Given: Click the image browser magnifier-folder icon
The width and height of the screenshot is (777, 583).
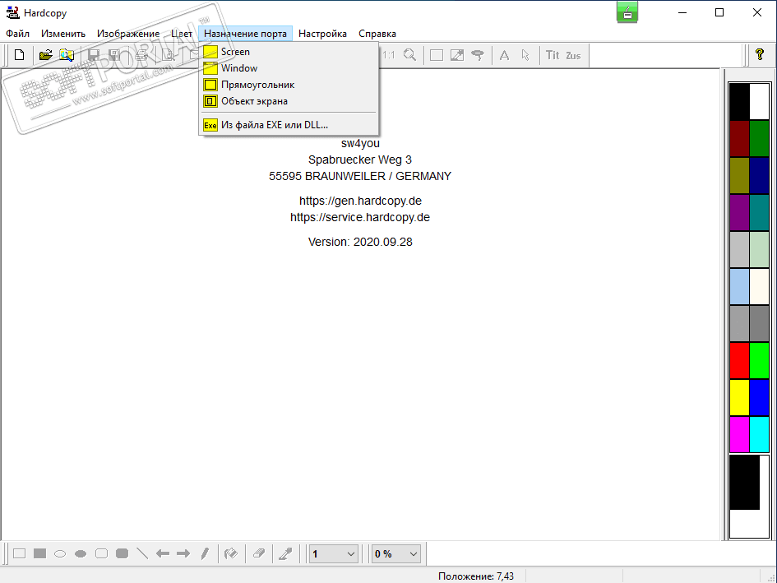Looking at the screenshot, I should tap(67, 54).
